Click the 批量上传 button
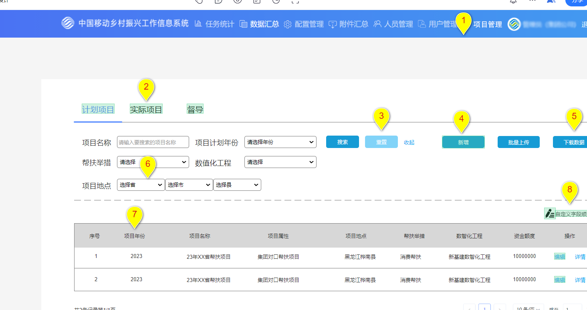Screen dimensions: 587x310 518,142
